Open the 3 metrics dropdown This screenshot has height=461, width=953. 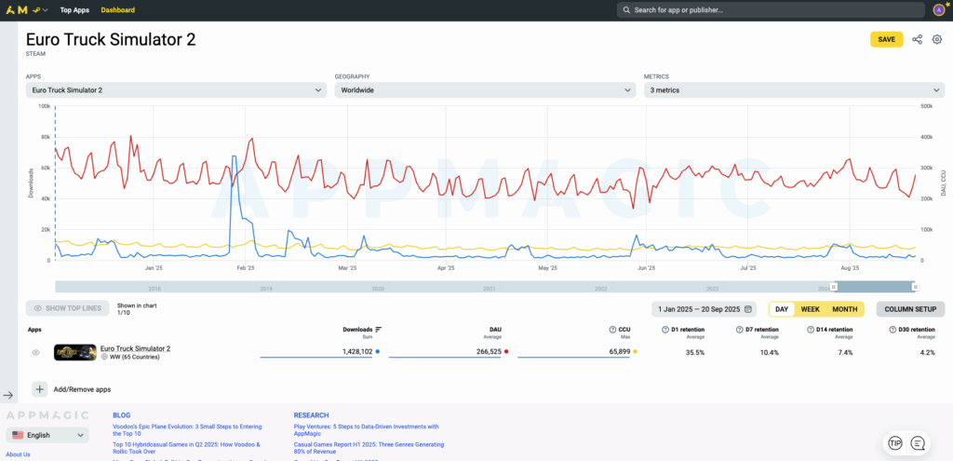(x=794, y=90)
